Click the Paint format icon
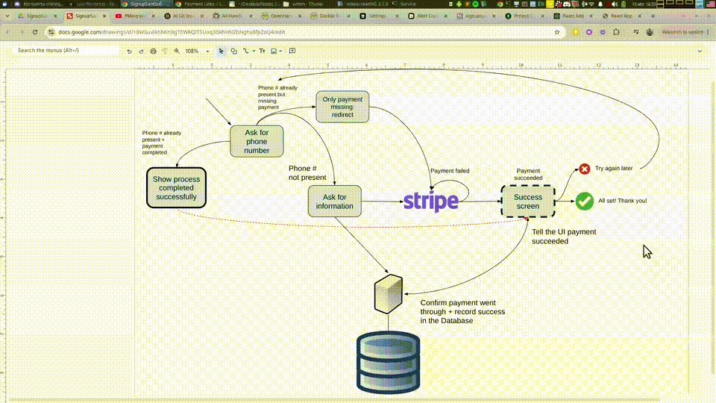Screen dimensions: 716x403 (165, 51)
